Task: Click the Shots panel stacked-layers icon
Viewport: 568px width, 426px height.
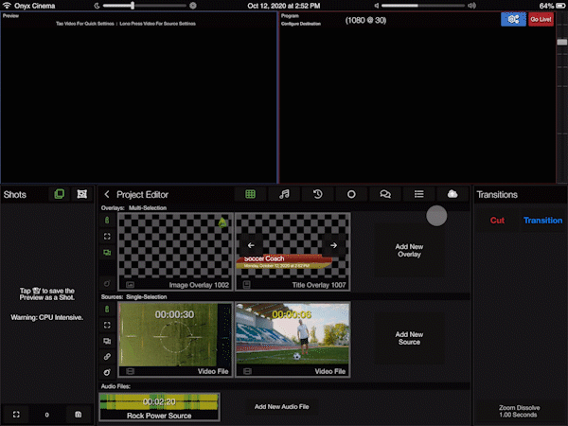Action: coord(60,194)
